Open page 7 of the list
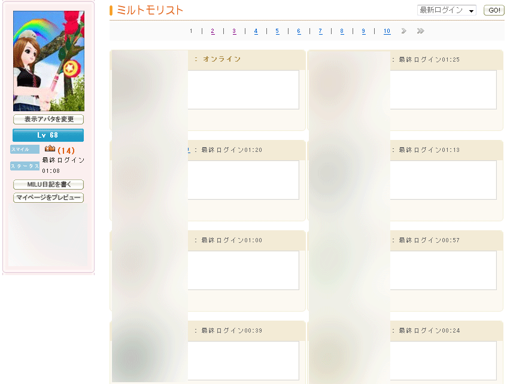The height and width of the screenshot is (384, 507). click(320, 31)
